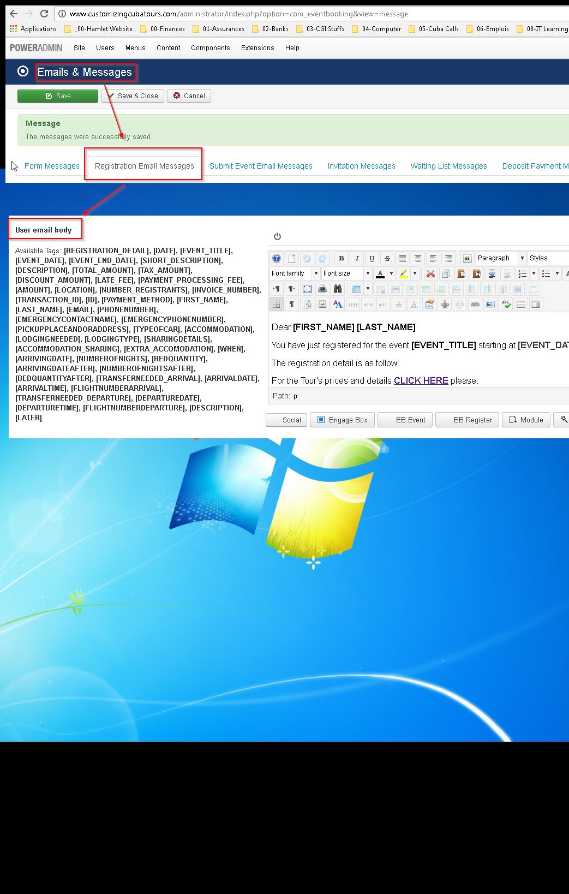Toggle the editor on/off power icon

277,236
